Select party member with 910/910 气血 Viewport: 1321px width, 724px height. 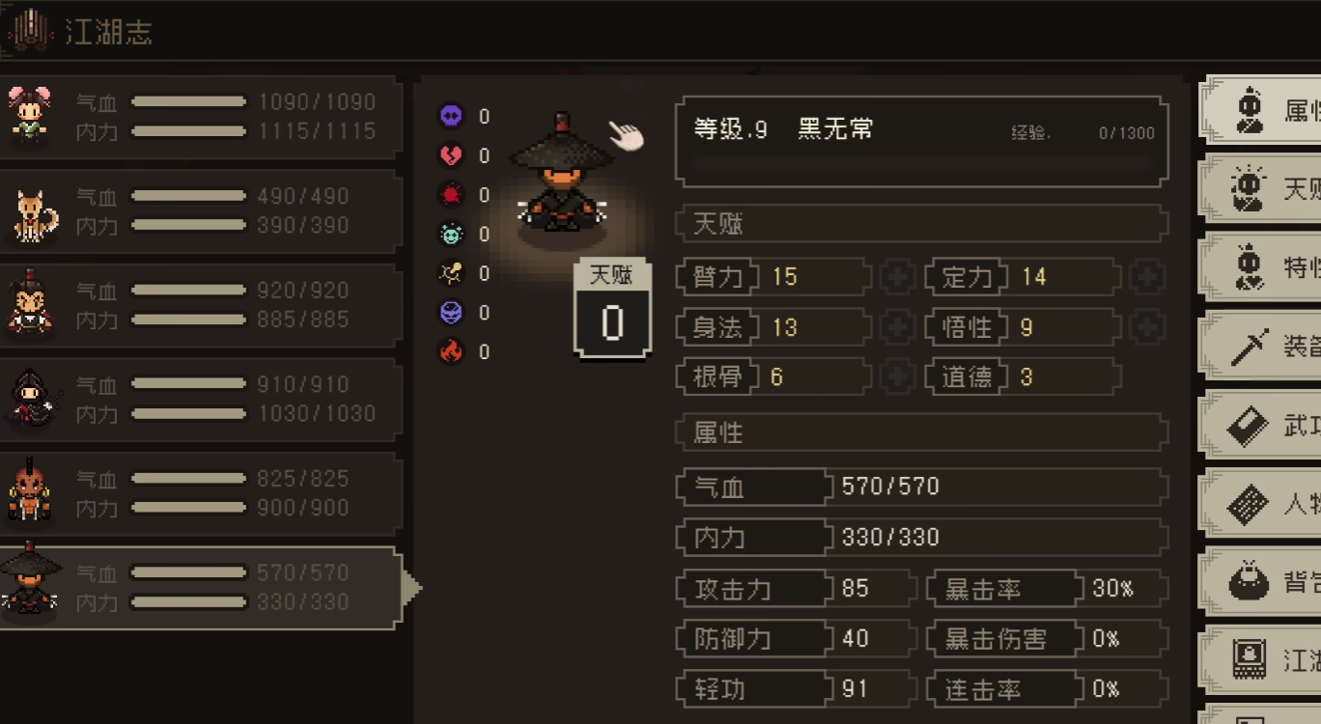click(x=200, y=400)
